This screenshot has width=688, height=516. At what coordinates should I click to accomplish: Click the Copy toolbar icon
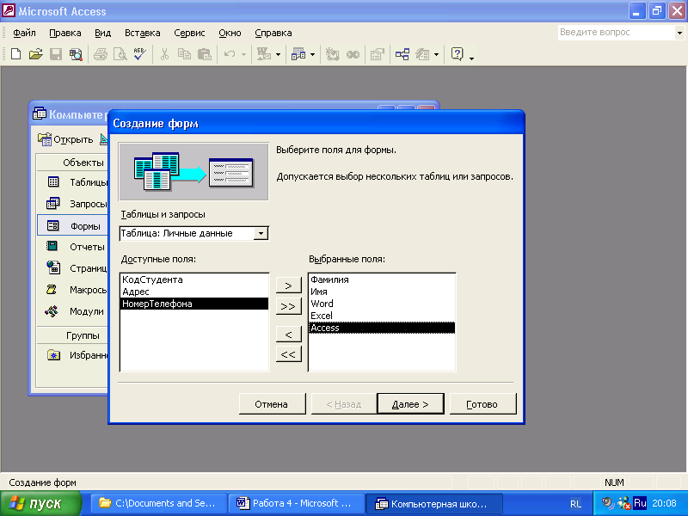184,54
